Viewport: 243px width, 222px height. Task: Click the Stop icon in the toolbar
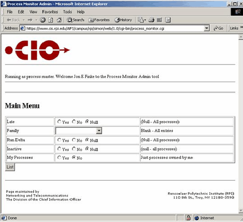(43, 20)
